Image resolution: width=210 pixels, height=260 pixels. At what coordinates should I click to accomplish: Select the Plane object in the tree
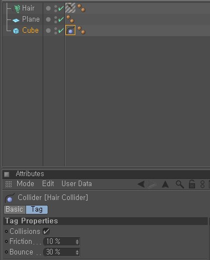pos(31,19)
